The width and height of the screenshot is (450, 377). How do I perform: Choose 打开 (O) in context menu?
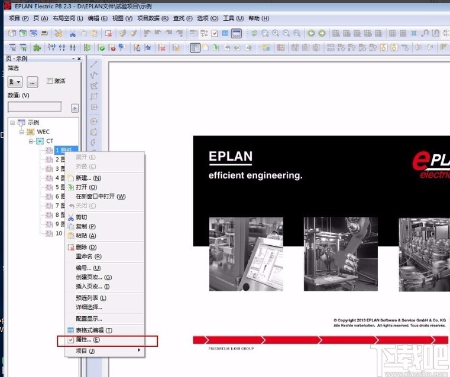tap(105, 187)
